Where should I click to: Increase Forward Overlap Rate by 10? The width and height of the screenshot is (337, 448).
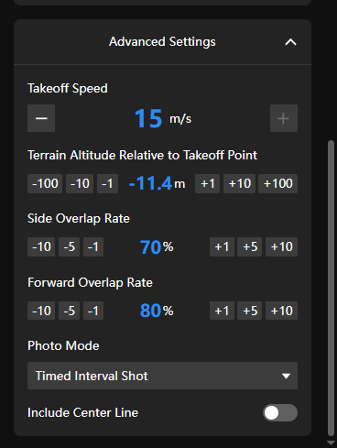(x=281, y=311)
